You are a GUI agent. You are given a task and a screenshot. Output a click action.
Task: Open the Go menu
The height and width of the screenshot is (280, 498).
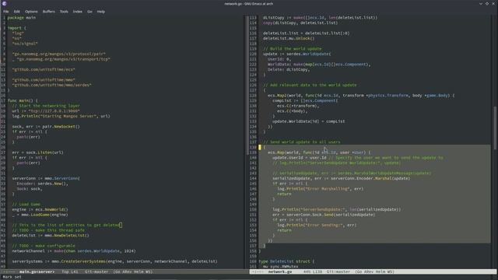[89, 12]
